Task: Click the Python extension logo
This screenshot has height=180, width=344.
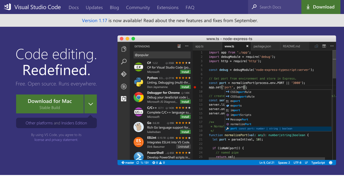Action: point(139,82)
